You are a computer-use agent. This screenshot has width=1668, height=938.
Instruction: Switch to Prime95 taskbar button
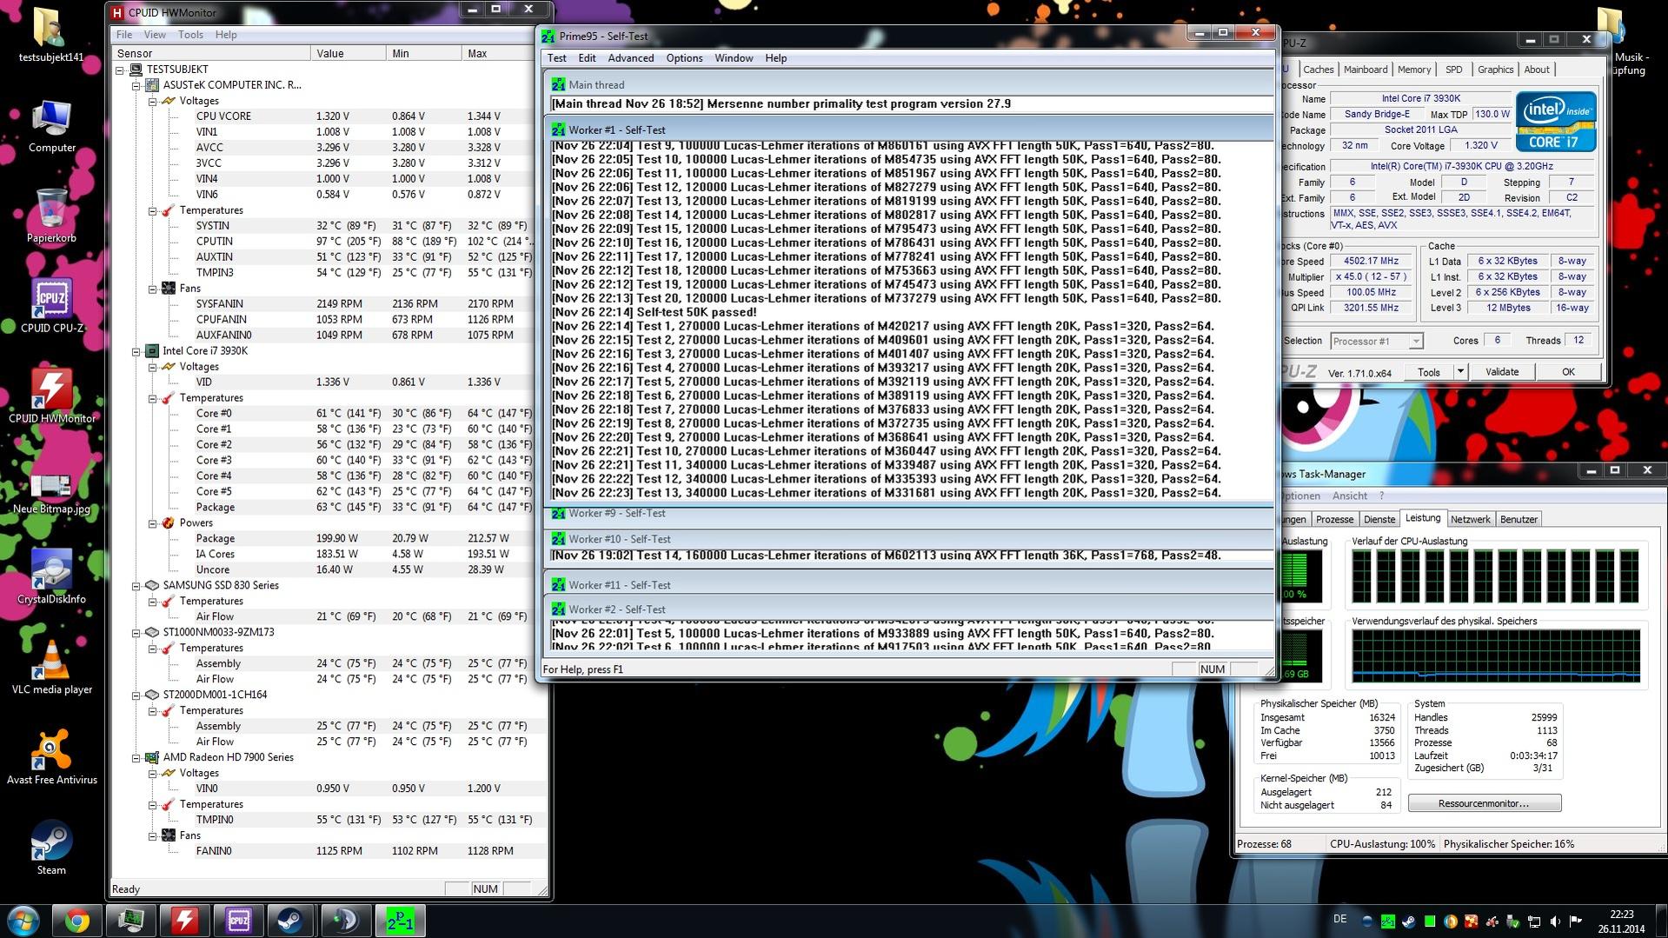[400, 921]
